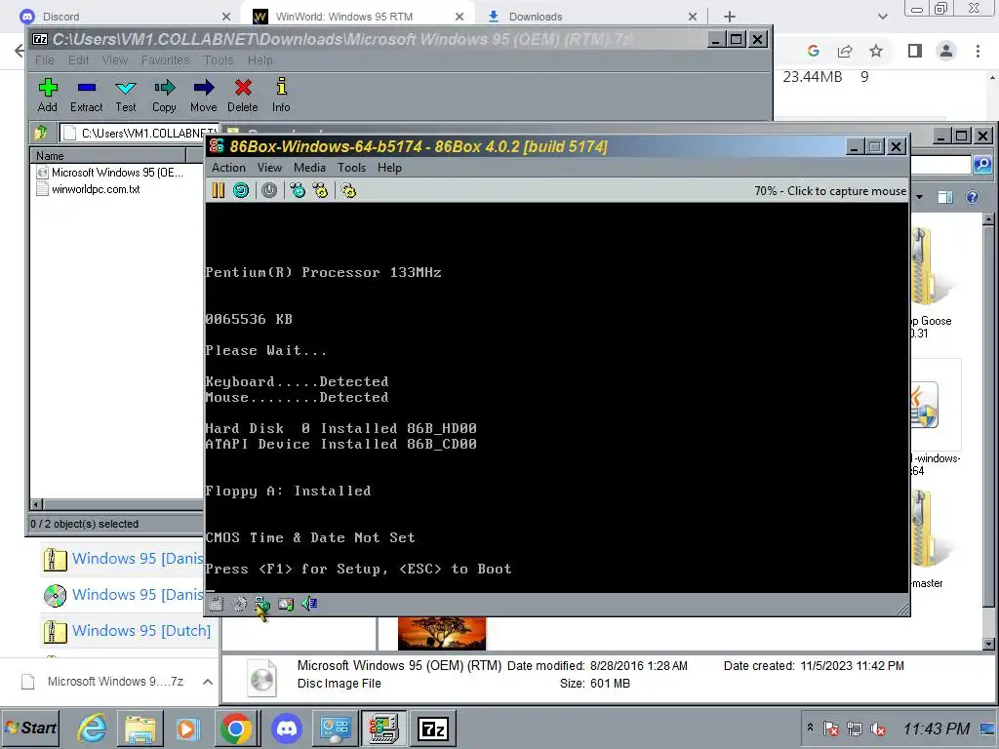
Task: Click the left scroll arrow in 7-Zip list
Action: [x=36, y=504]
